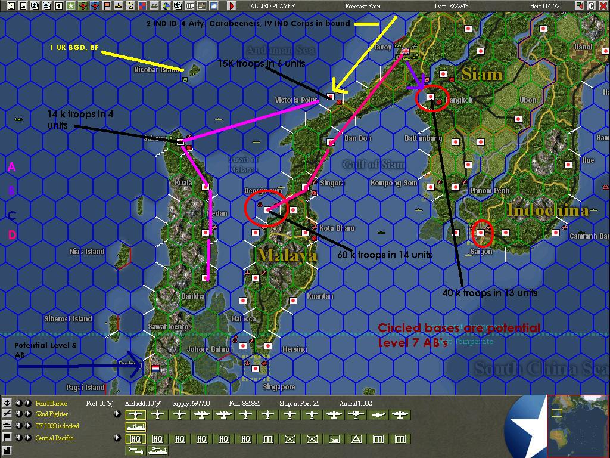Viewport: 610px width, 458px height.
Task: Click the cloud weather toolbar icon
Action: (214, 6)
